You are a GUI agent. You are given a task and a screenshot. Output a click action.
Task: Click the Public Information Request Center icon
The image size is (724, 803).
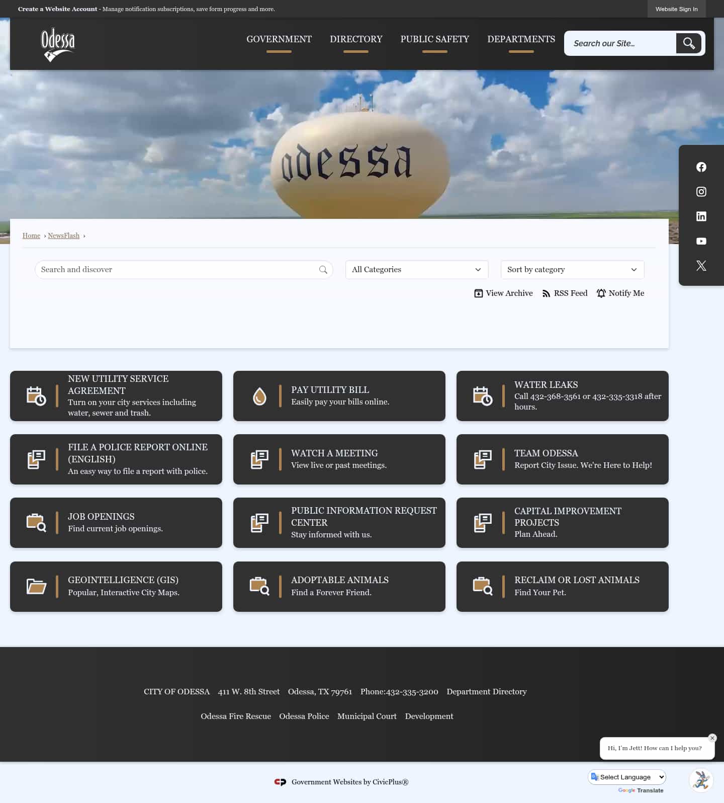(x=259, y=523)
